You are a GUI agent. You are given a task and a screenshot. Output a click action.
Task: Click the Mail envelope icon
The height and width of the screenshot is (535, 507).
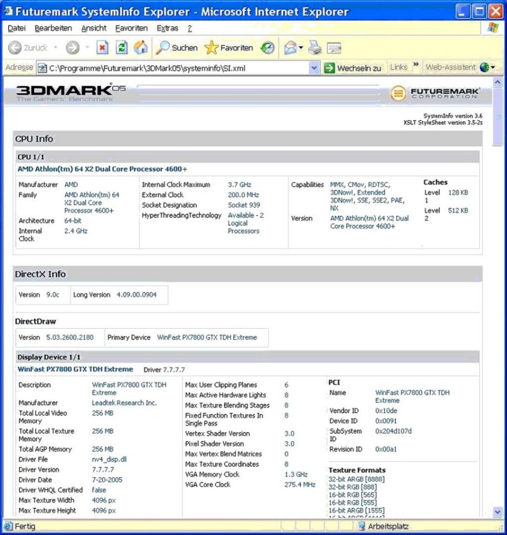point(290,48)
